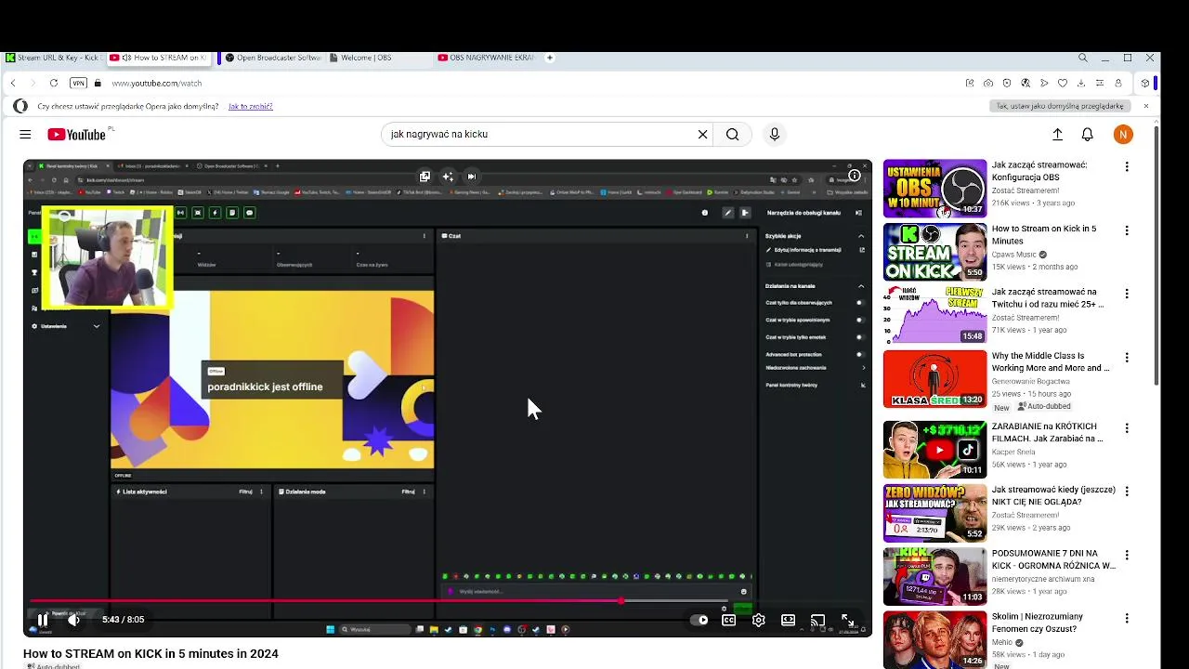
Task: Open options menu for 'Why the Middle Class Is Working'
Action: pos(1127,358)
